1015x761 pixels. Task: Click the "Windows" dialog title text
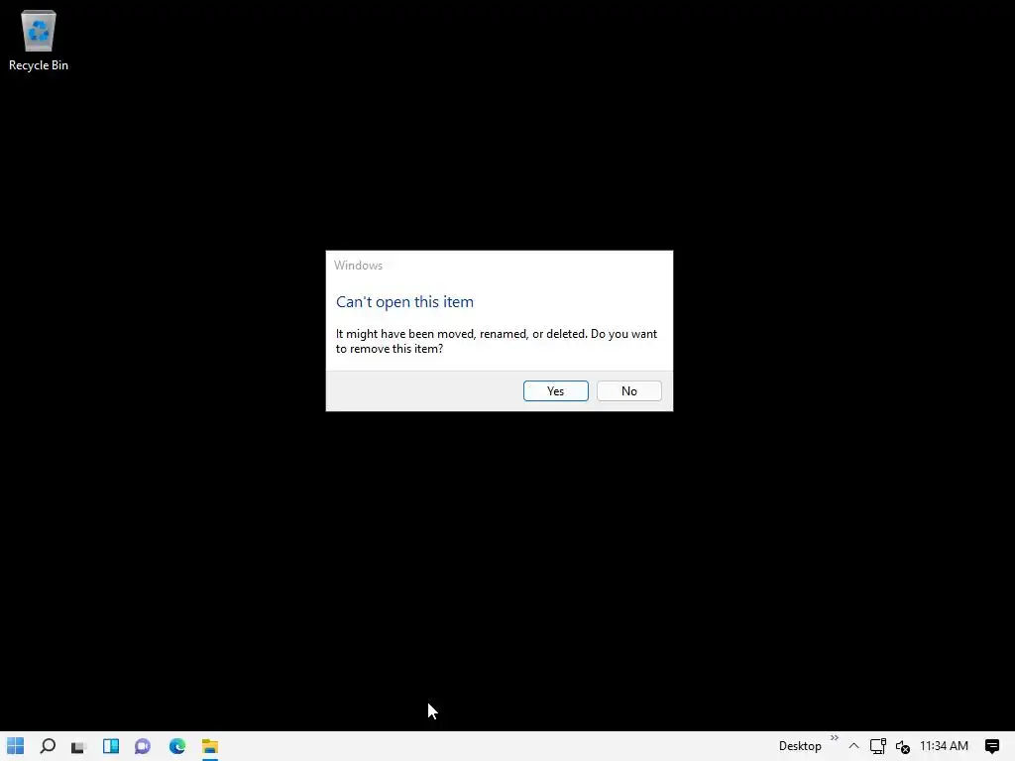pos(358,266)
